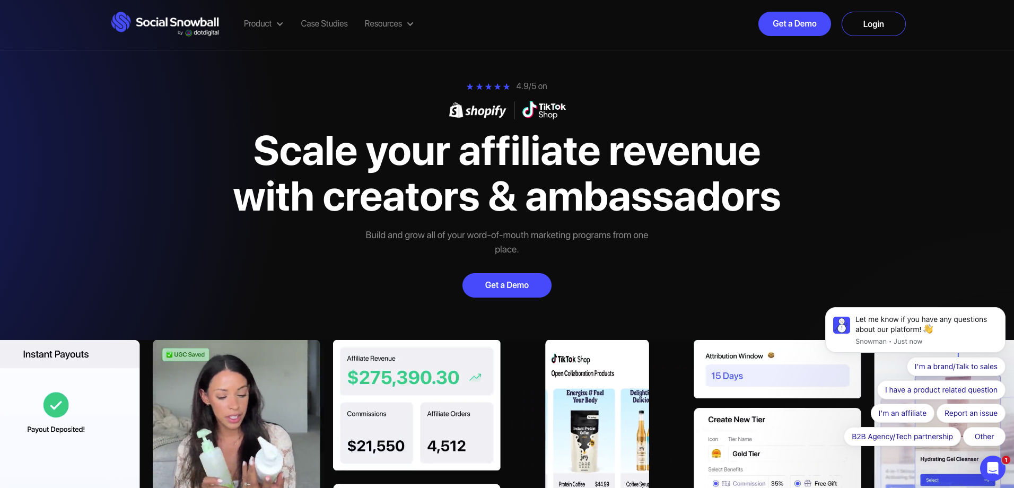Click Get a Demo below the headline

(x=507, y=285)
